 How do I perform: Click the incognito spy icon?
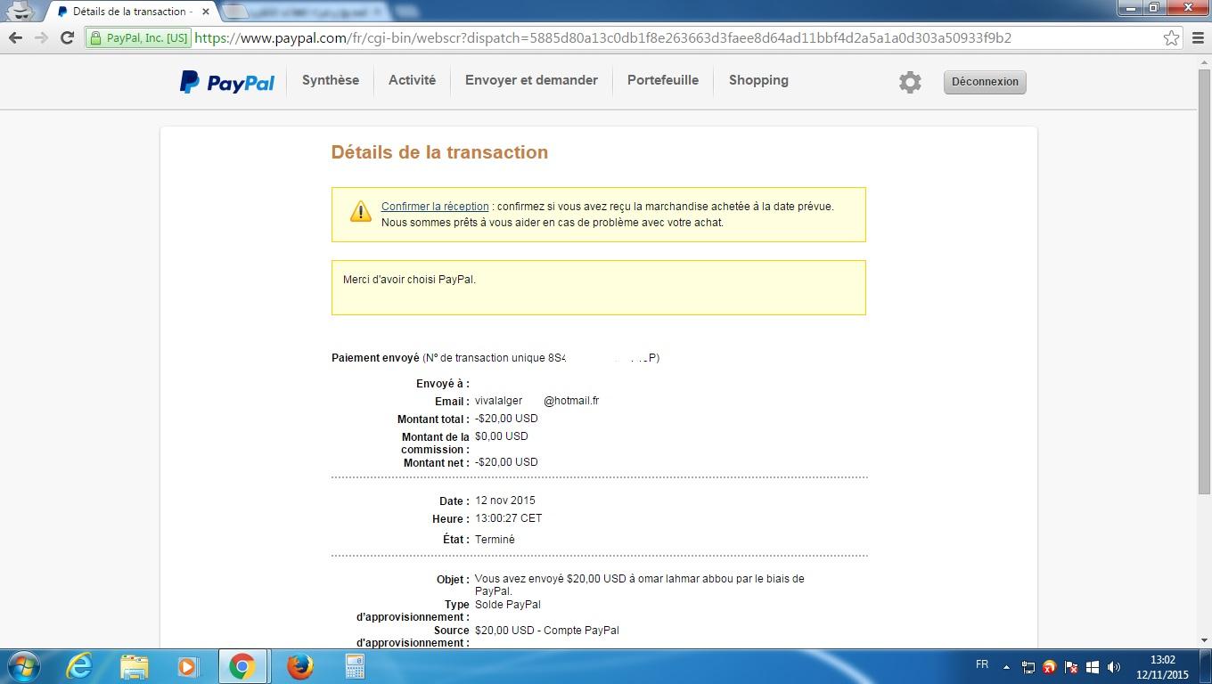[20, 11]
